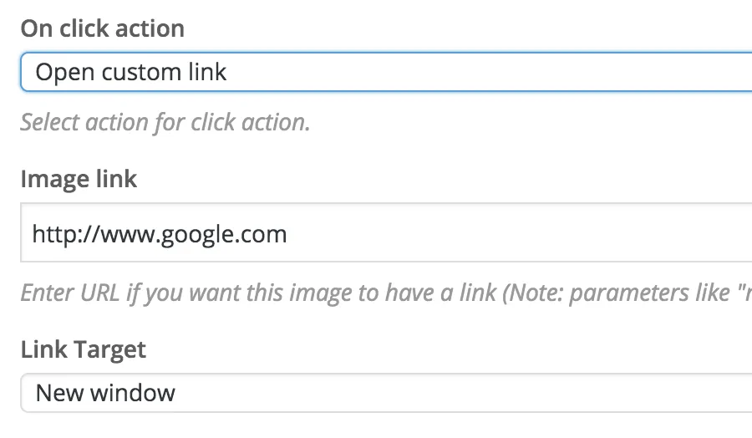
Task: Click the 'Link Target' label
Action: click(84, 349)
